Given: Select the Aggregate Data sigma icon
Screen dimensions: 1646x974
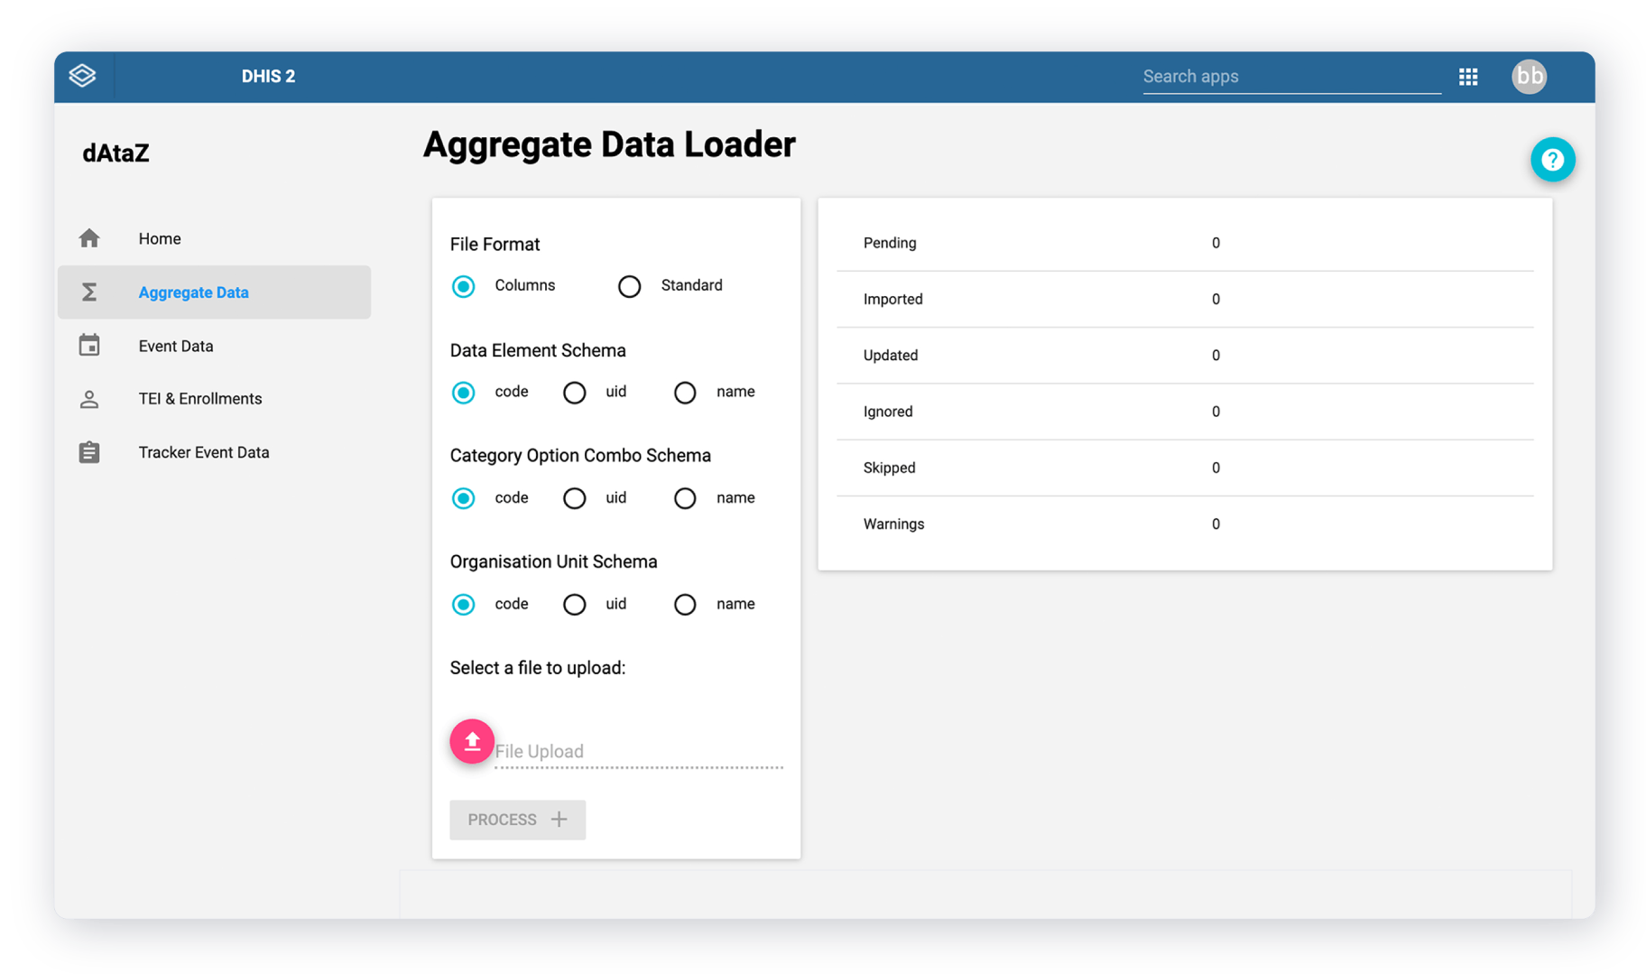Looking at the screenshot, I should (x=88, y=292).
